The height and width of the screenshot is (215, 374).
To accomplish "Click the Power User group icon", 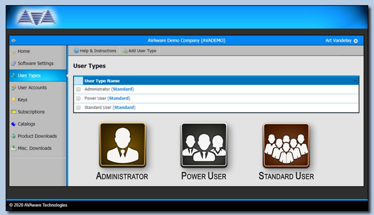I will click(204, 145).
